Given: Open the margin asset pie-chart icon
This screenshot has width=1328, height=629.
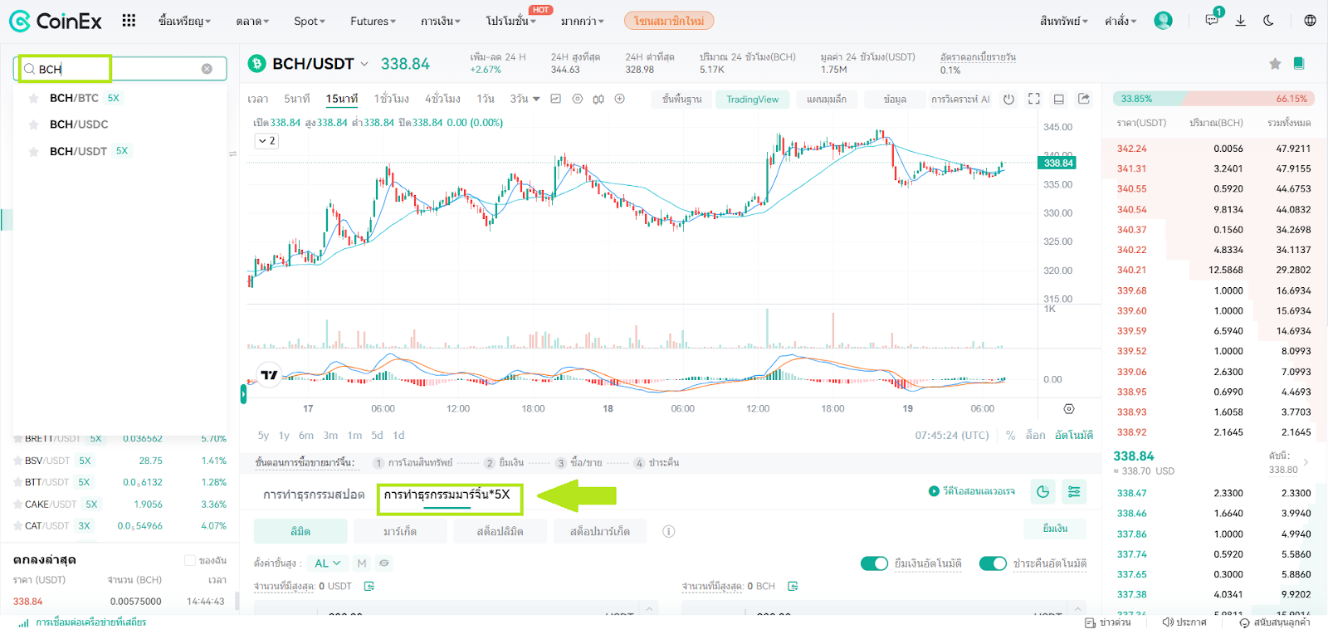Looking at the screenshot, I should coord(1043,492).
